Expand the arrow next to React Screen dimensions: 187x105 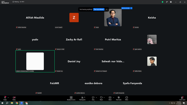104,97
